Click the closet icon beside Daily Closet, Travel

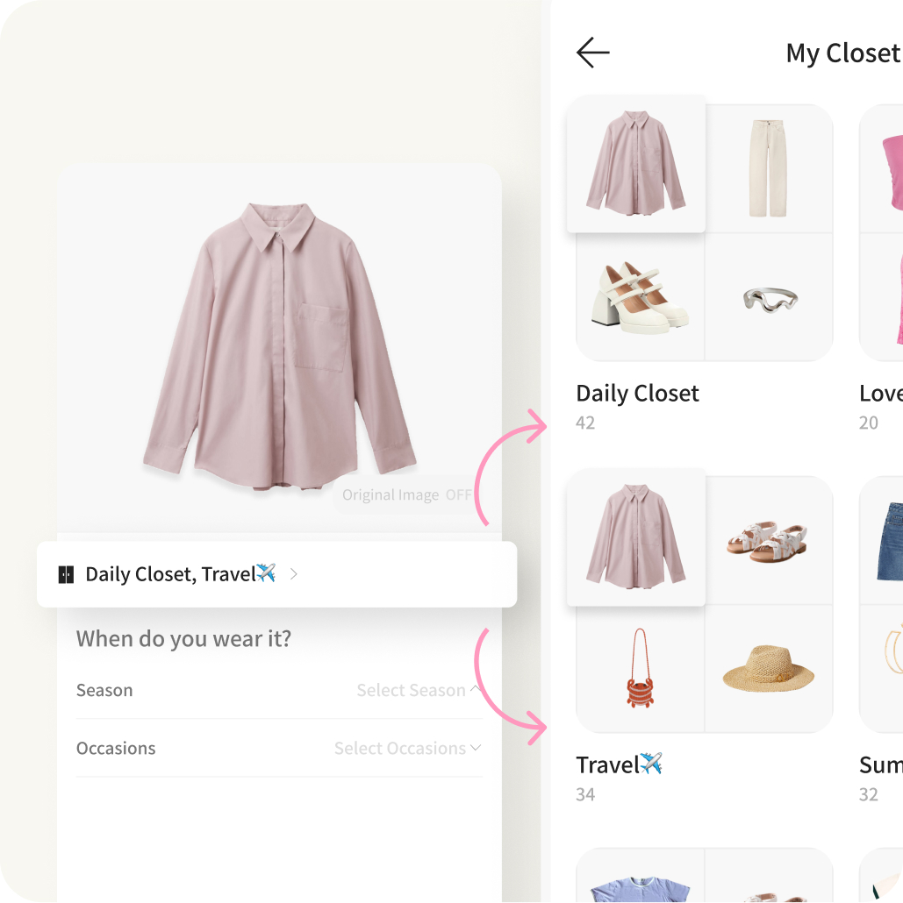66,574
